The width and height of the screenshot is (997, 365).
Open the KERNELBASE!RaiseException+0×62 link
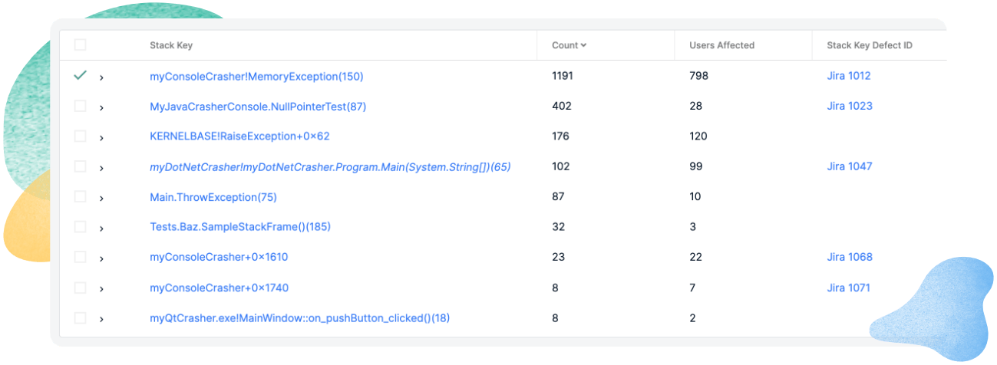coord(239,136)
